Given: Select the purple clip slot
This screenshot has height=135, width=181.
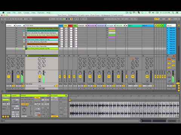Looking at the screenshot, I should (x=112, y=37).
